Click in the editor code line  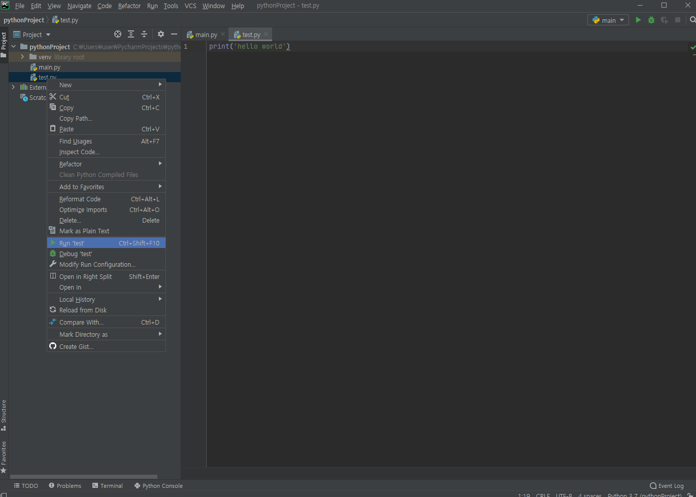pos(249,47)
